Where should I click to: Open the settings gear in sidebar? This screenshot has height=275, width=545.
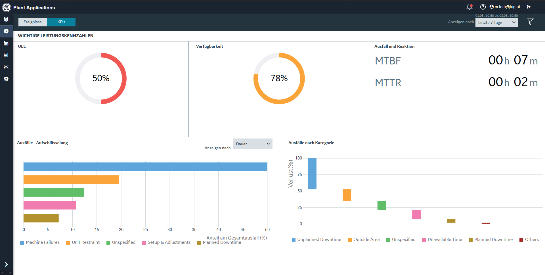click(6, 79)
